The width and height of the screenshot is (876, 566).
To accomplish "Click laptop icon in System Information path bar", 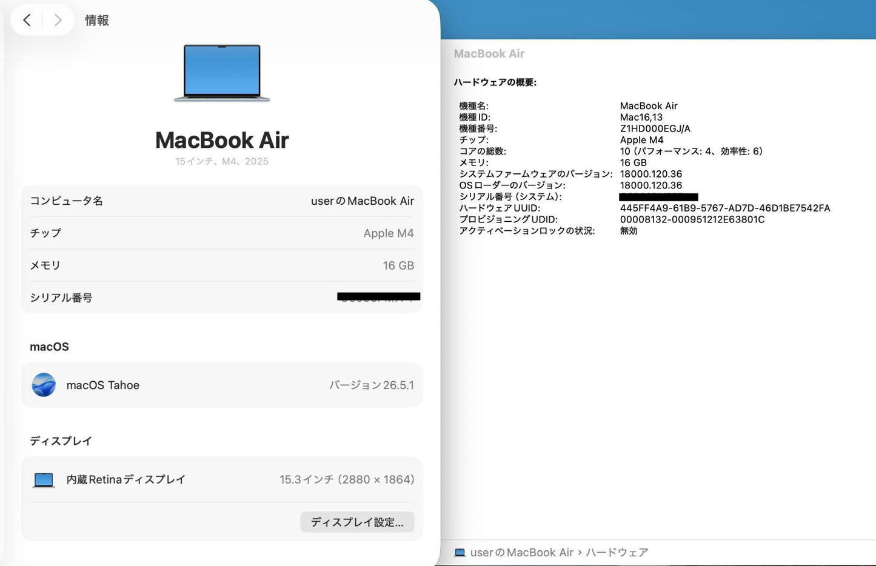I will (460, 553).
